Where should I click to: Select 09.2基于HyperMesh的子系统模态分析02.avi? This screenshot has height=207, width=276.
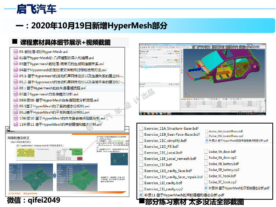[54, 112]
